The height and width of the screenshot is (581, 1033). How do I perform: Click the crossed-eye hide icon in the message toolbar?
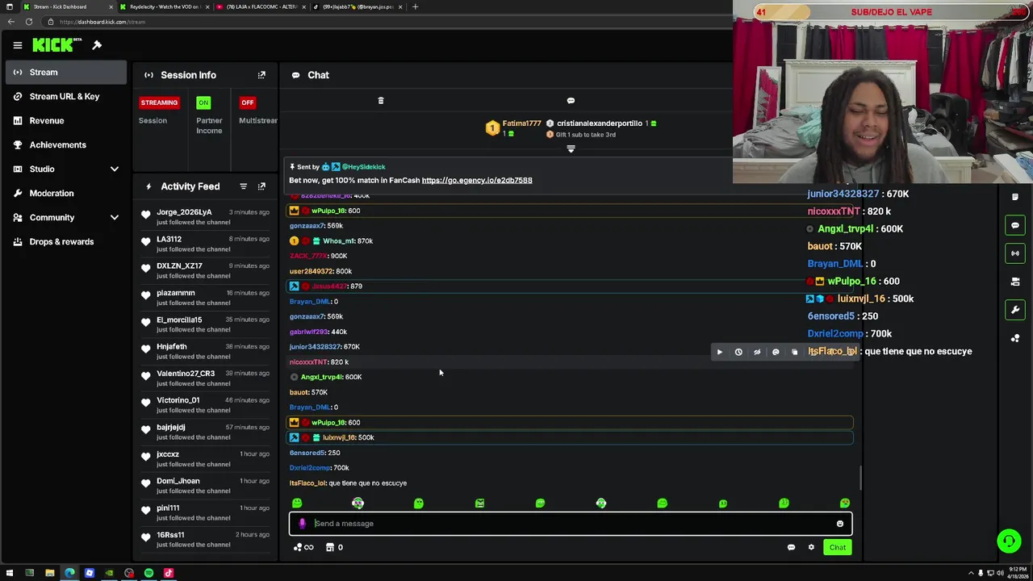(x=757, y=352)
